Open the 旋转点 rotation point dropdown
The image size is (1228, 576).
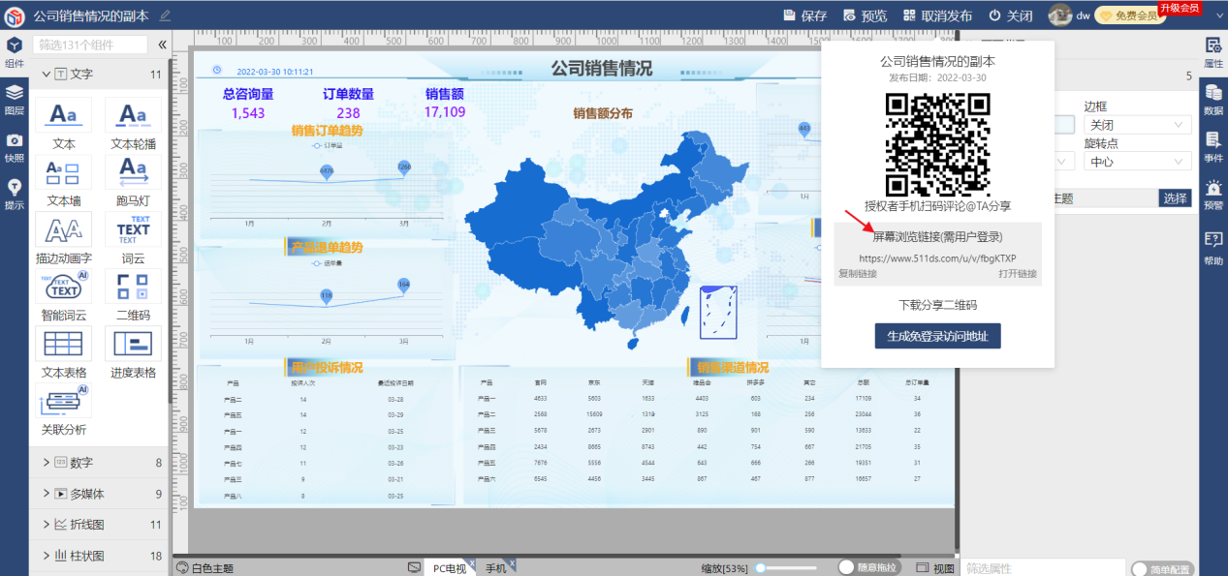pyautogui.click(x=1137, y=162)
